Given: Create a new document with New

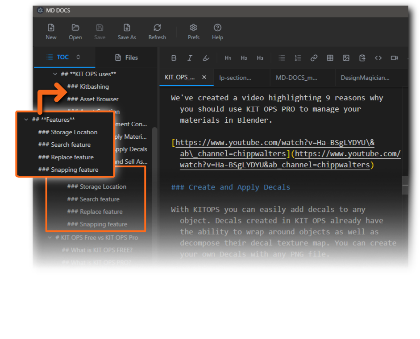Looking at the screenshot, I should coord(51,32).
